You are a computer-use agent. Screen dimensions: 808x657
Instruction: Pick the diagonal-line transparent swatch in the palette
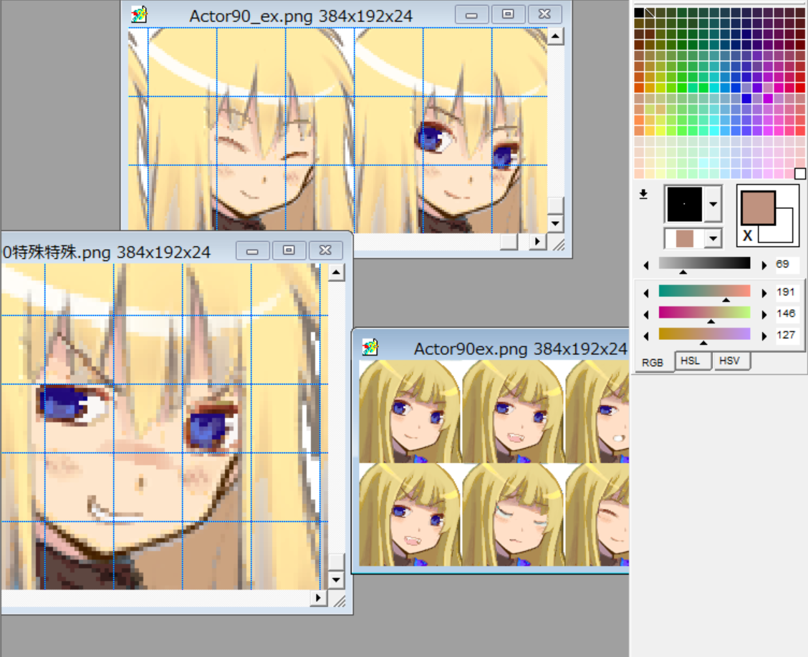650,13
